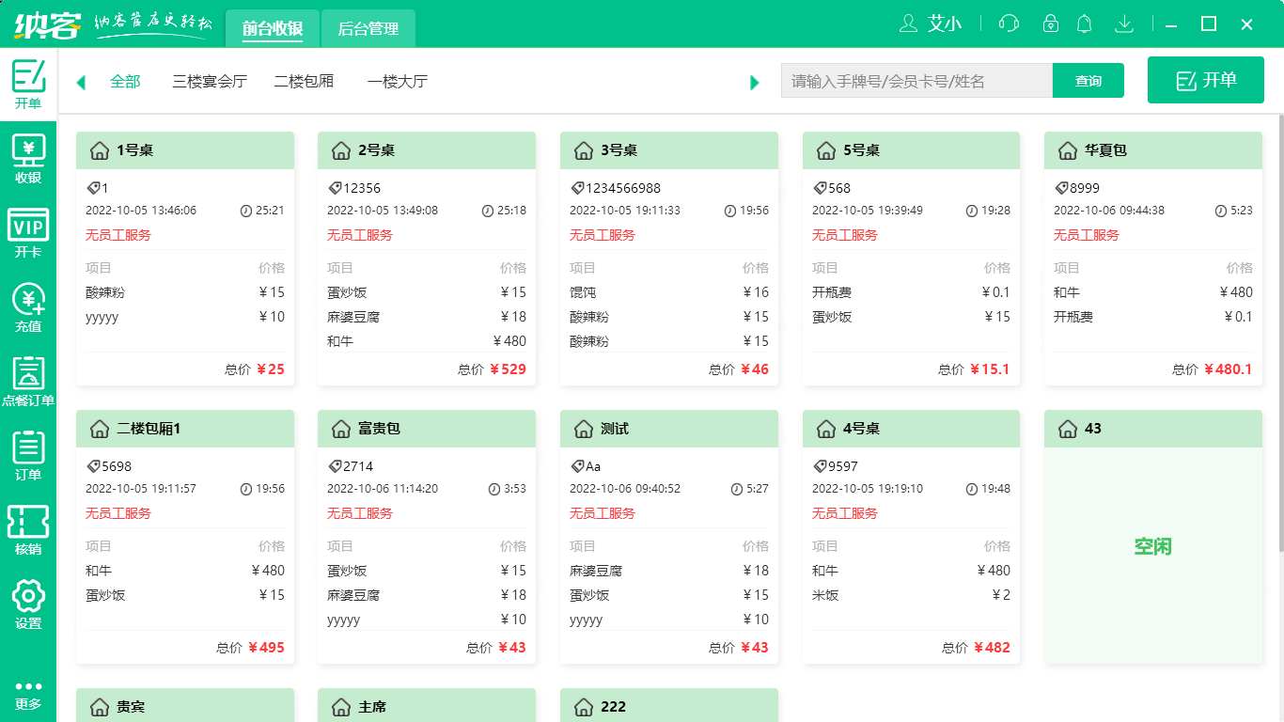Image resolution: width=1284 pixels, height=722 pixels.
Task: Click the tag icon beside 8999
Action: (1061, 188)
